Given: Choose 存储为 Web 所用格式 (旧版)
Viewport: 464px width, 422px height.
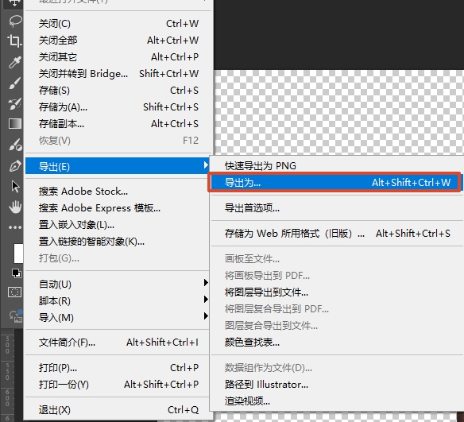Looking at the screenshot, I should tap(337, 234).
